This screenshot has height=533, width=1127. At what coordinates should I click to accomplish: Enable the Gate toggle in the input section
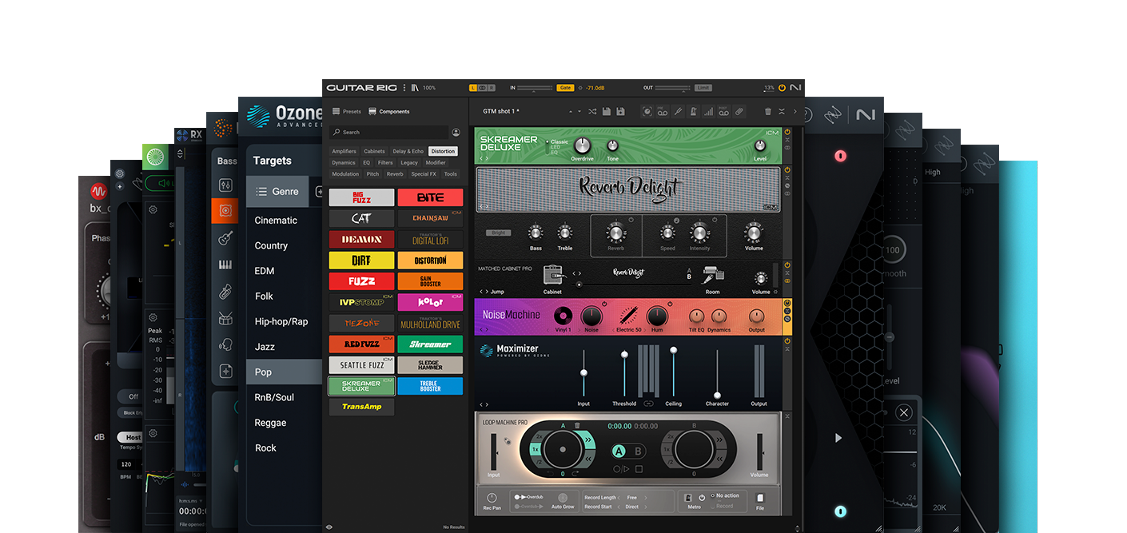point(565,88)
